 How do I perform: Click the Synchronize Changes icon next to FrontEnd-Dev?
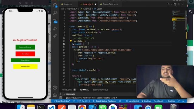[74, 101]
